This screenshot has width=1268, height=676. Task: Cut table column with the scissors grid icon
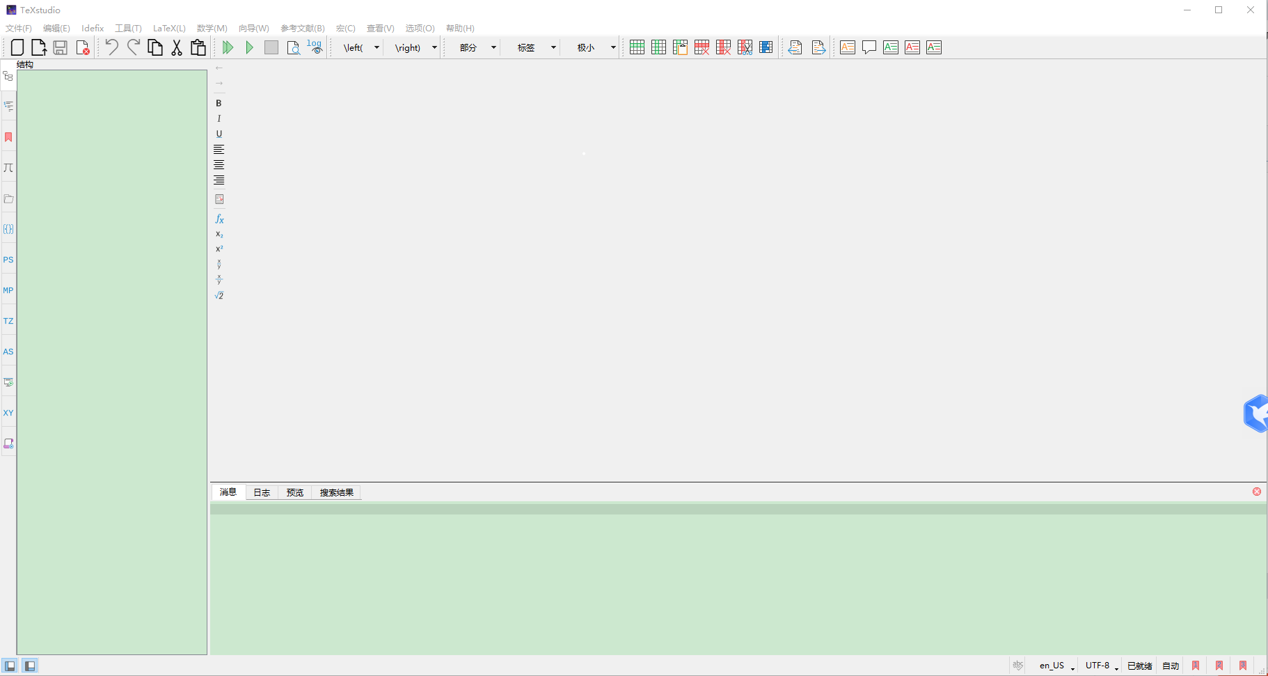(x=745, y=47)
